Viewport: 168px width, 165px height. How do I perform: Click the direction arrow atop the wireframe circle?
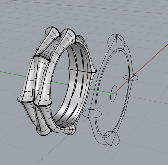(117, 39)
